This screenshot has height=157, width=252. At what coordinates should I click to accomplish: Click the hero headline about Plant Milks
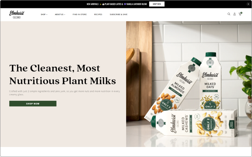tap(63, 74)
